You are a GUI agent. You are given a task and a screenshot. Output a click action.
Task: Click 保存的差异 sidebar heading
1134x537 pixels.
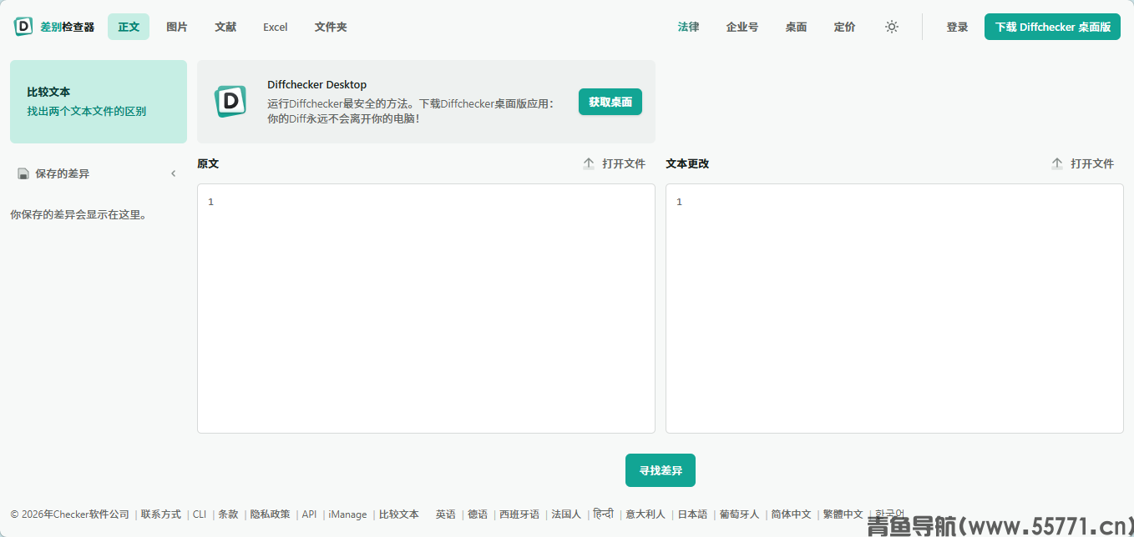pos(62,173)
